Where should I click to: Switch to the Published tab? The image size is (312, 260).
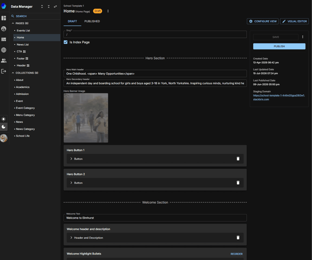tap(92, 21)
